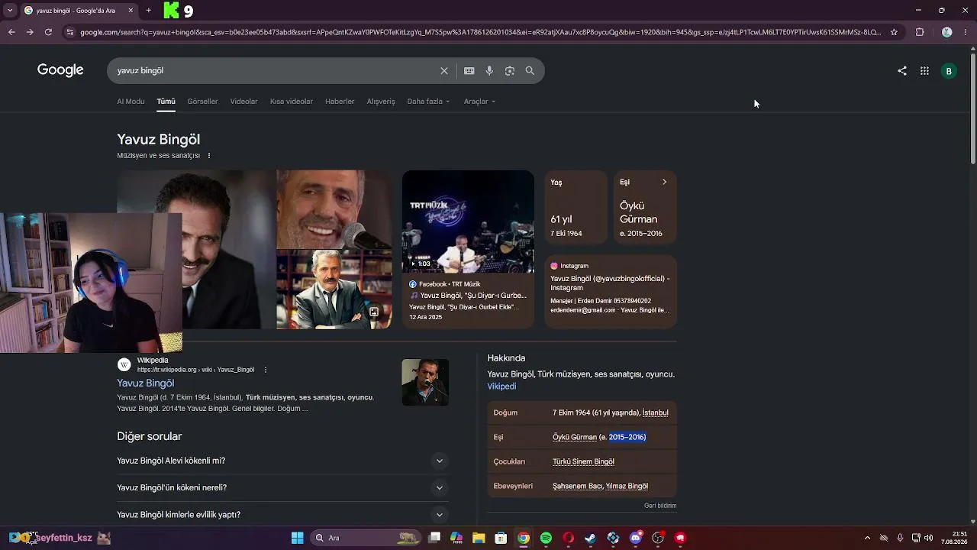Open the tab search dropdown arrow
Viewport: 977px width, 550px height.
(9, 11)
